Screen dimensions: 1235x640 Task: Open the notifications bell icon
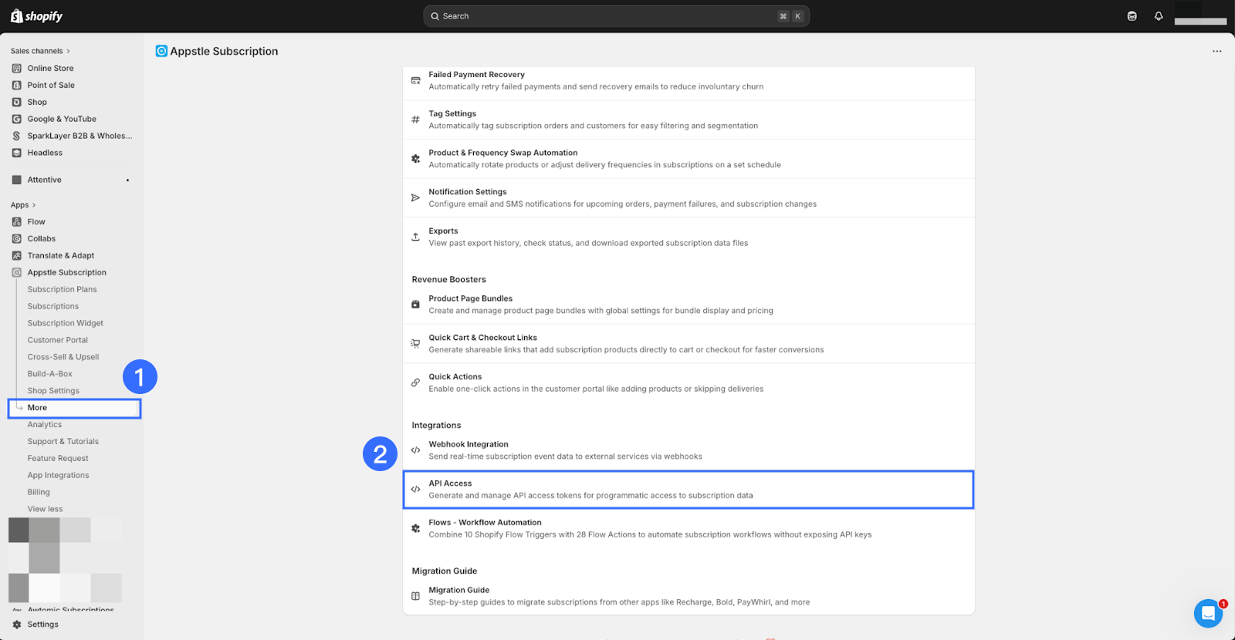[x=1159, y=16]
